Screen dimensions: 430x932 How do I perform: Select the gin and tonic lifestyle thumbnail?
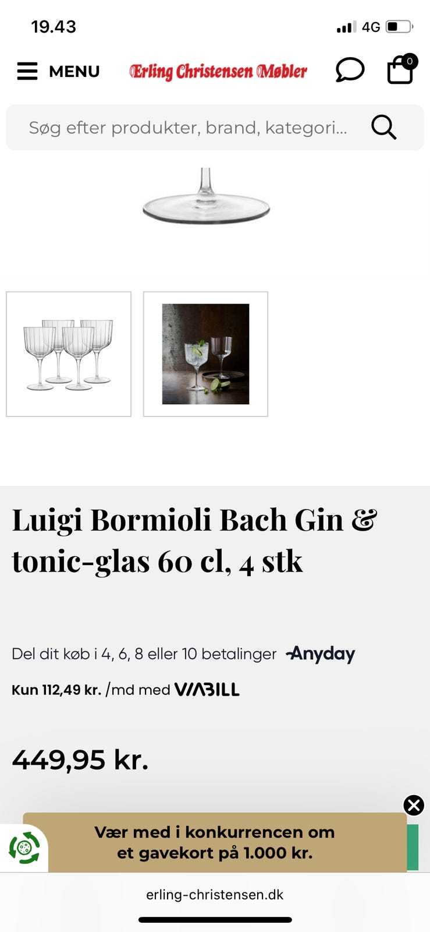coord(206,354)
